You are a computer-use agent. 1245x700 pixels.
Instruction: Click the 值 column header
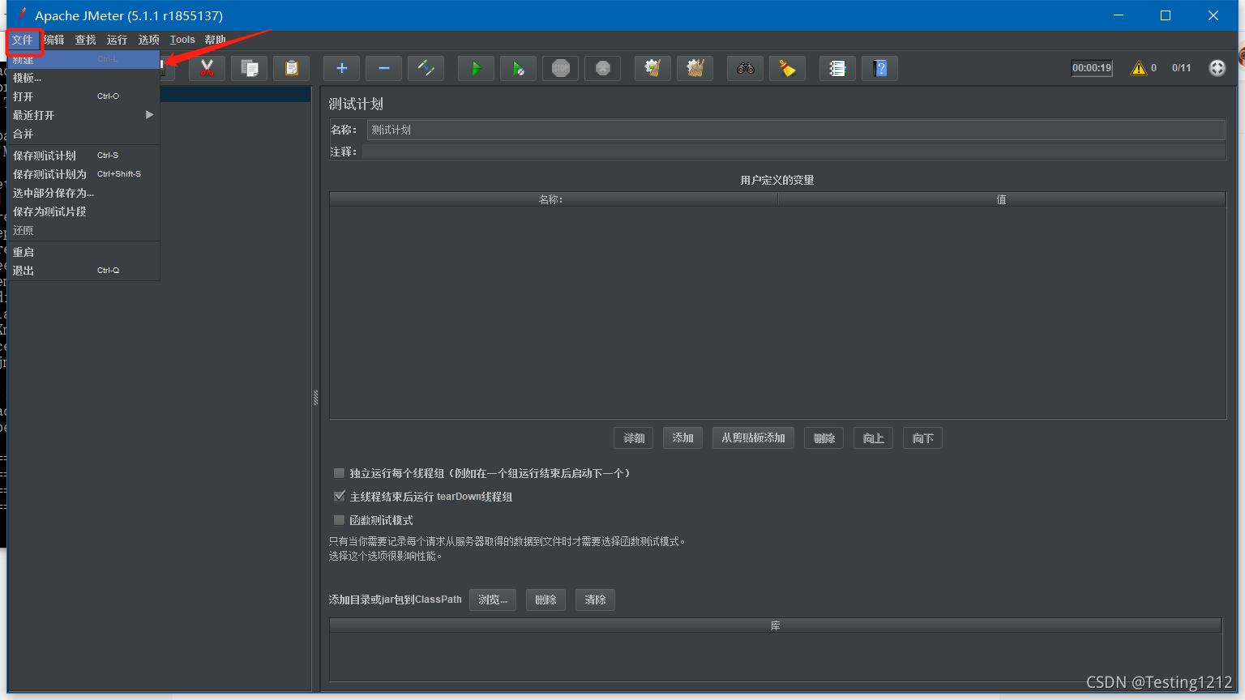1001,199
